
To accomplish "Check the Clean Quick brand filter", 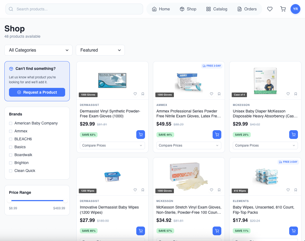I will (10, 171).
